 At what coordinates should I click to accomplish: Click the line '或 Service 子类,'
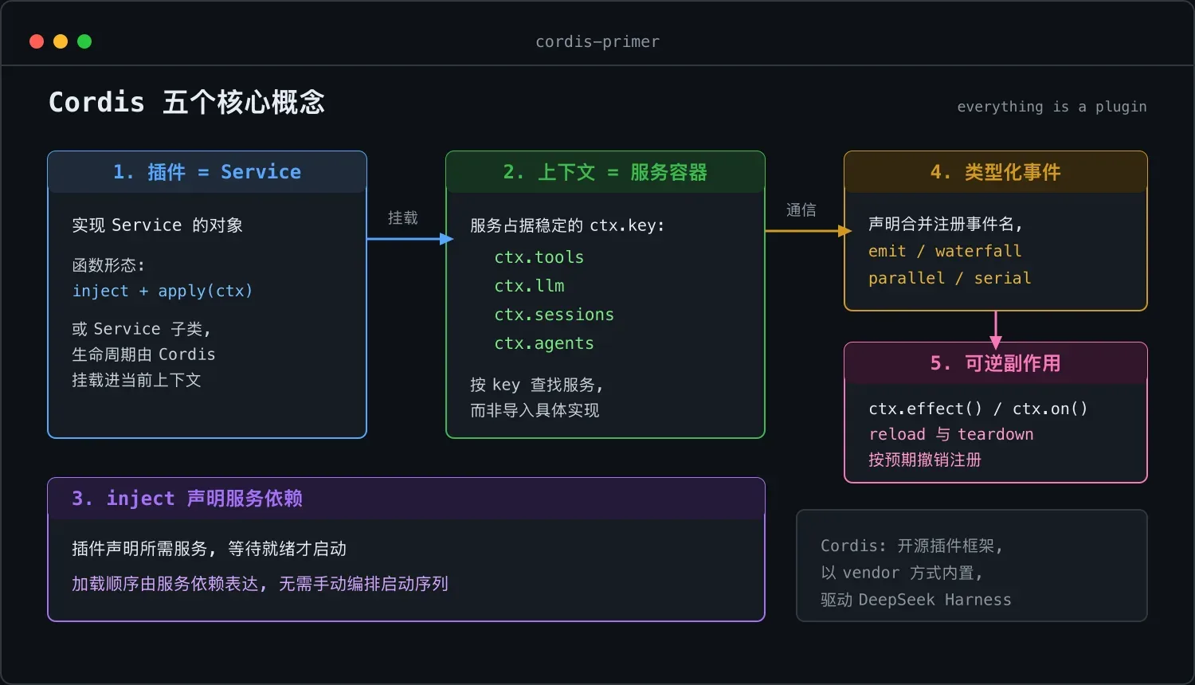pyautogui.click(x=141, y=329)
